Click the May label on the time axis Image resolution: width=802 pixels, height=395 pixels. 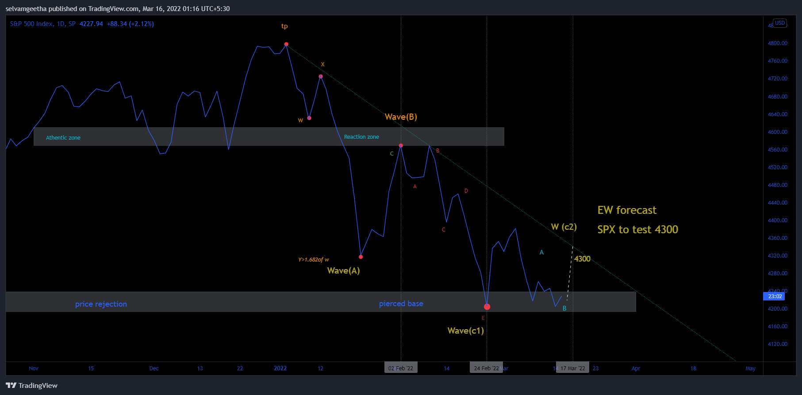click(751, 368)
